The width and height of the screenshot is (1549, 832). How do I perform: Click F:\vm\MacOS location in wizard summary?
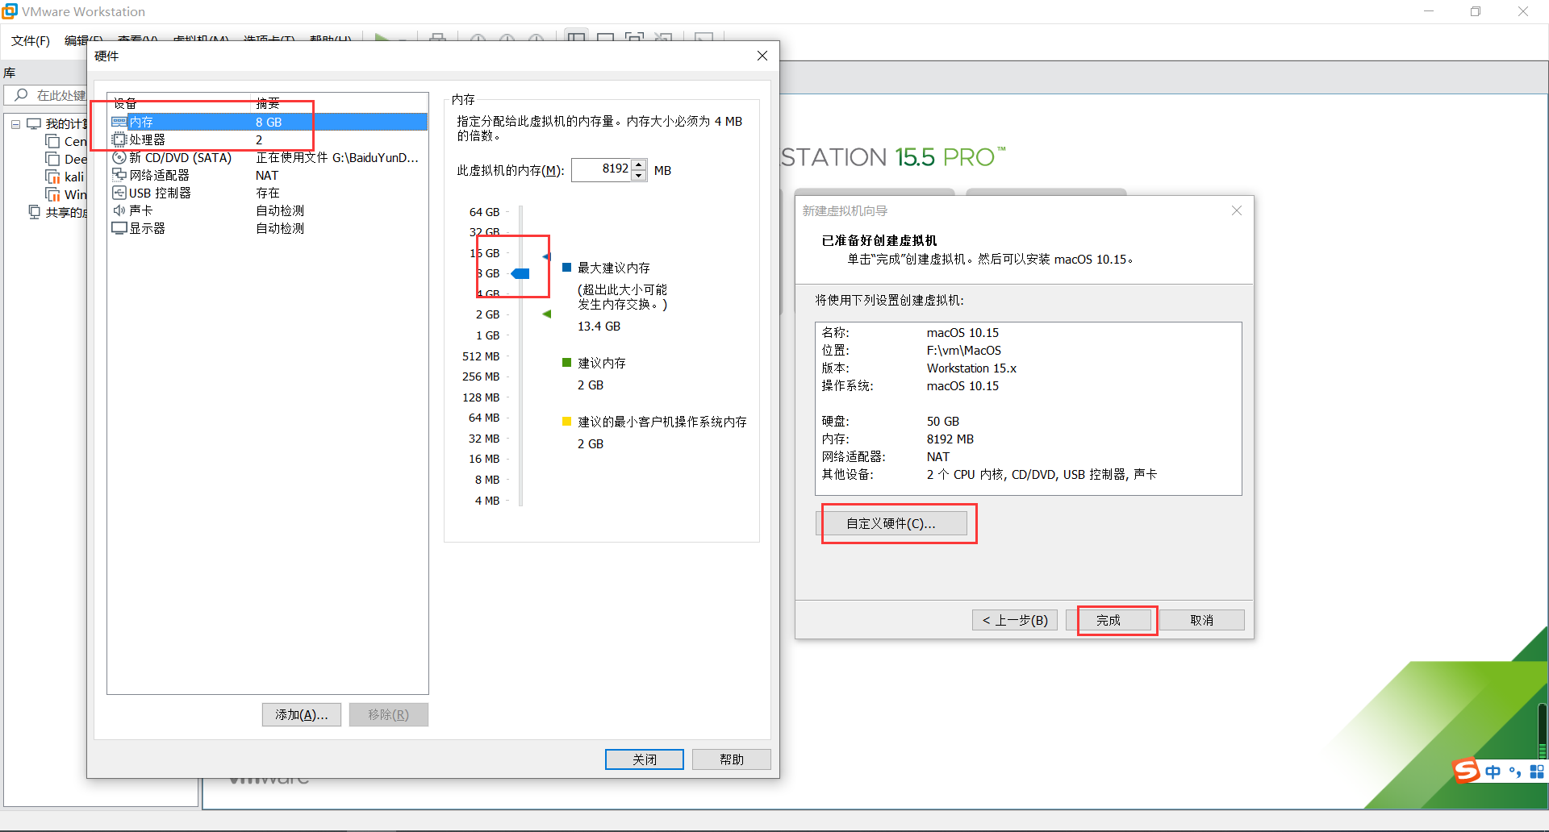pos(964,351)
